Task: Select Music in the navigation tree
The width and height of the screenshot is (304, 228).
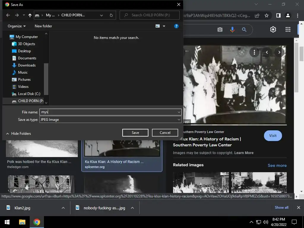Action: 20,72
